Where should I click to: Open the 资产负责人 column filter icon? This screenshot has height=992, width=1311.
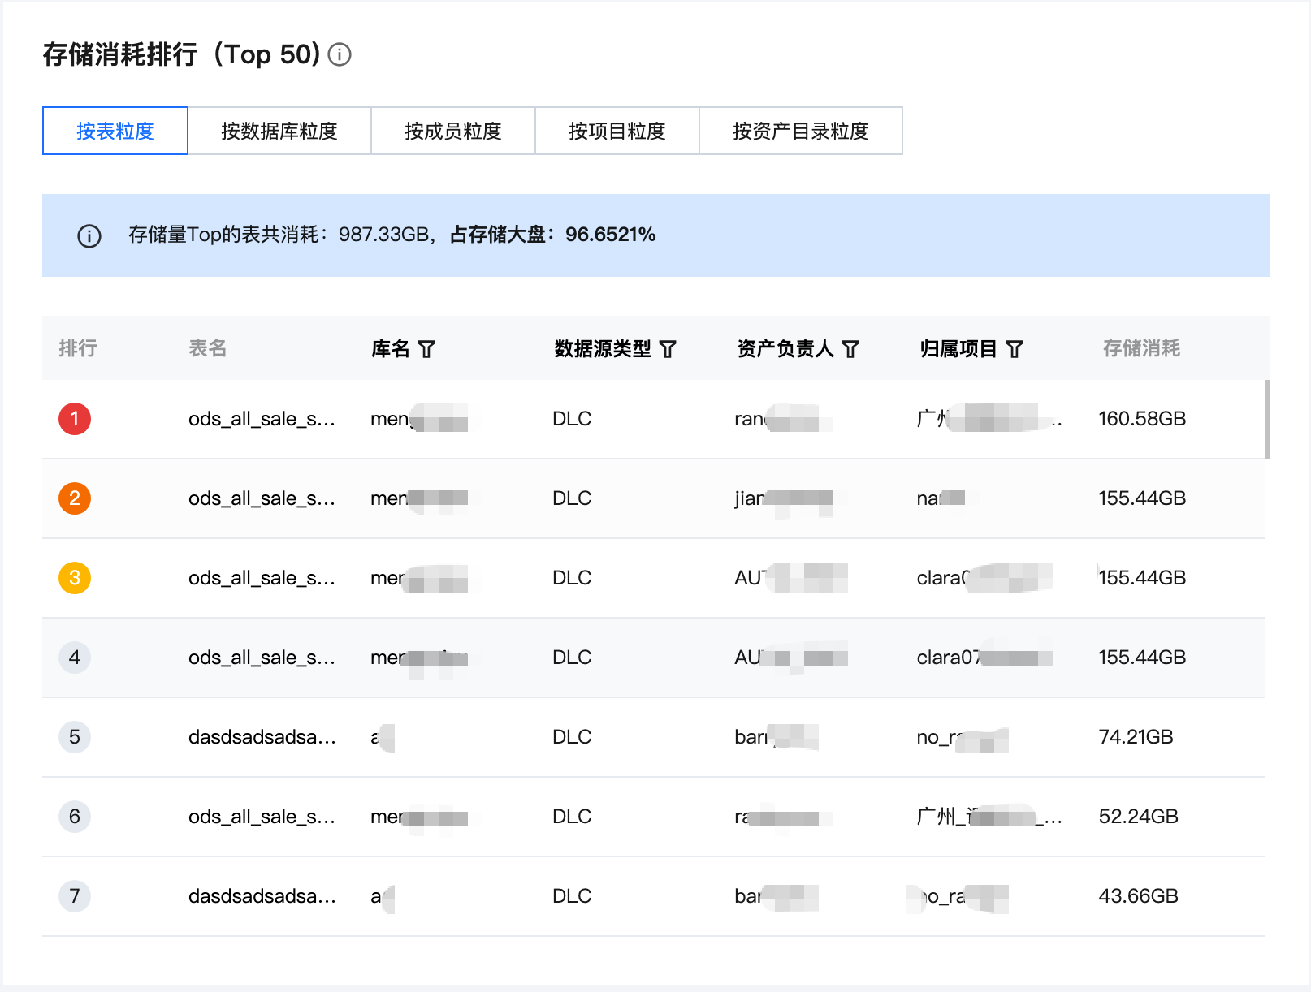(850, 349)
